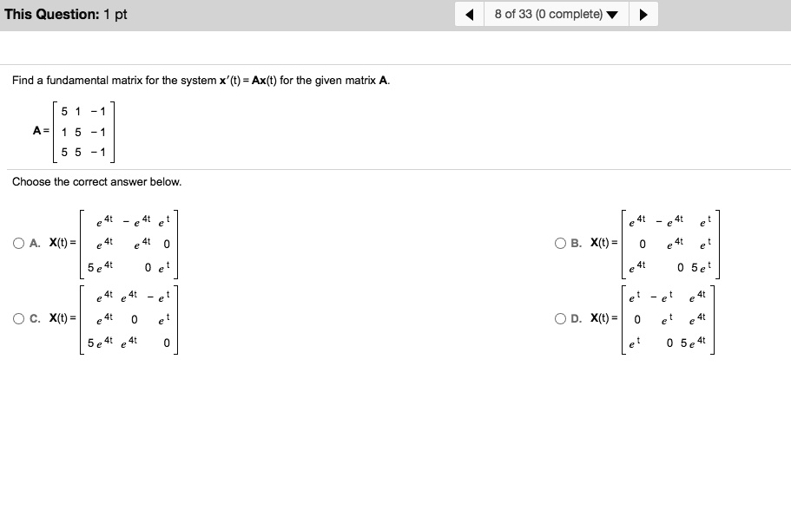Viewport: 791px width, 529px height.
Task: Click the left navigation triangle icon
Action: pyautogui.click(x=468, y=13)
